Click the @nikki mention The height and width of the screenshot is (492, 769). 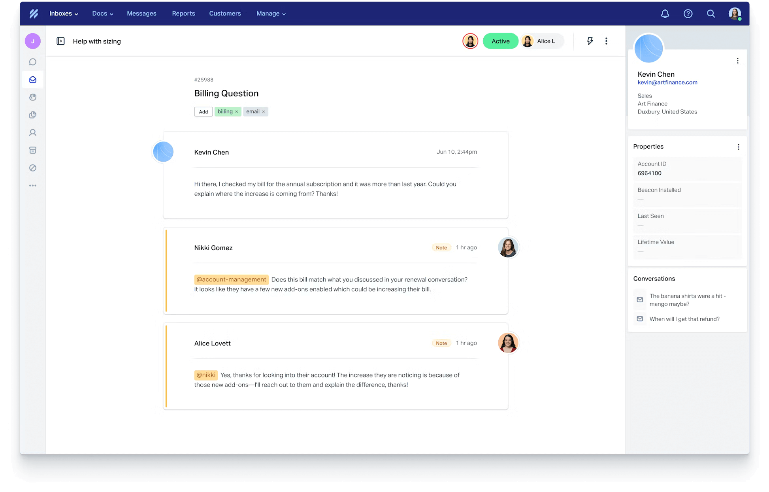[x=206, y=375]
